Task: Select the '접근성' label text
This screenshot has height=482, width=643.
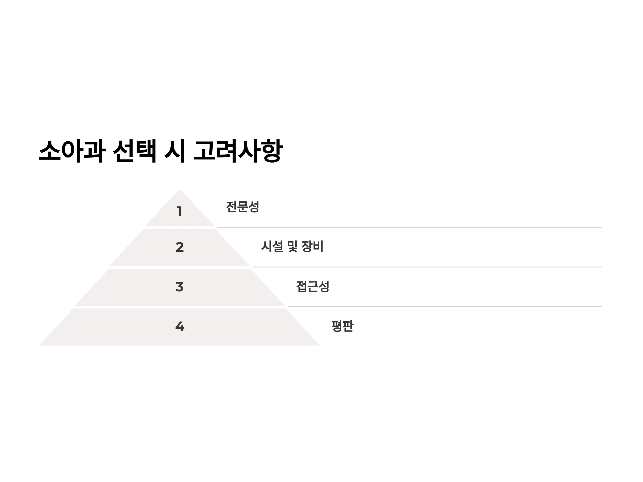Action: coord(313,287)
